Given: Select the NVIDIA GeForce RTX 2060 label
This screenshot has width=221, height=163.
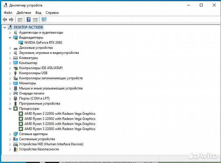Looking at the screenshot, I should [x=43, y=42].
